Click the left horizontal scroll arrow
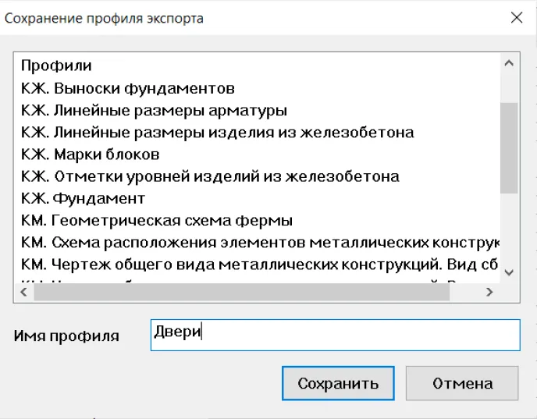 [22, 293]
